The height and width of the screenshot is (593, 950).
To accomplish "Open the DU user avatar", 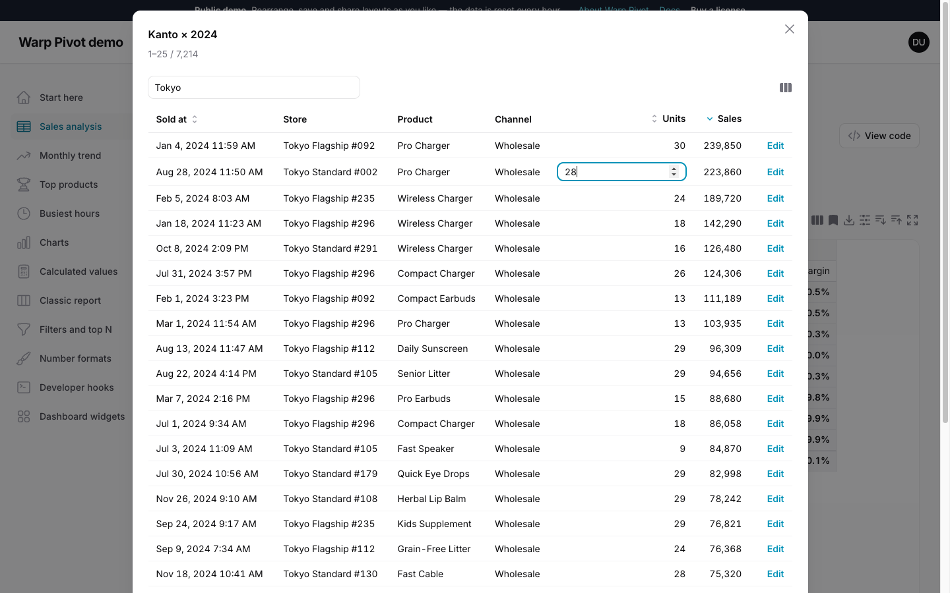I will click(x=919, y=42).
